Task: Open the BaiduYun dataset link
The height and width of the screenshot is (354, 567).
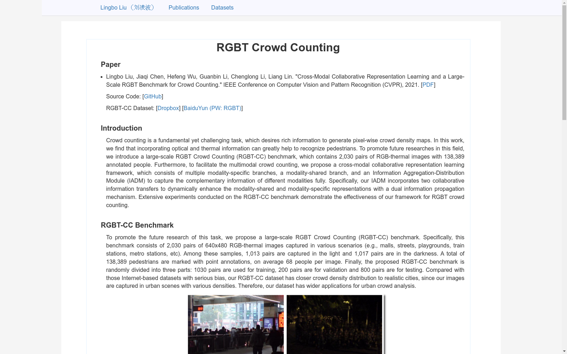Action: pyautogui.click(x=212, y=108)
